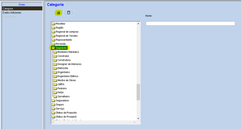
Task: Collapse the Segmento folder
Action: click(x=61, y=48)
